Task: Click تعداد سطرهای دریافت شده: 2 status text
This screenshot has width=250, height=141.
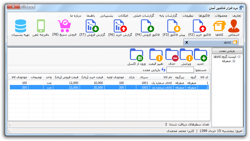Action: coord(187,124)
